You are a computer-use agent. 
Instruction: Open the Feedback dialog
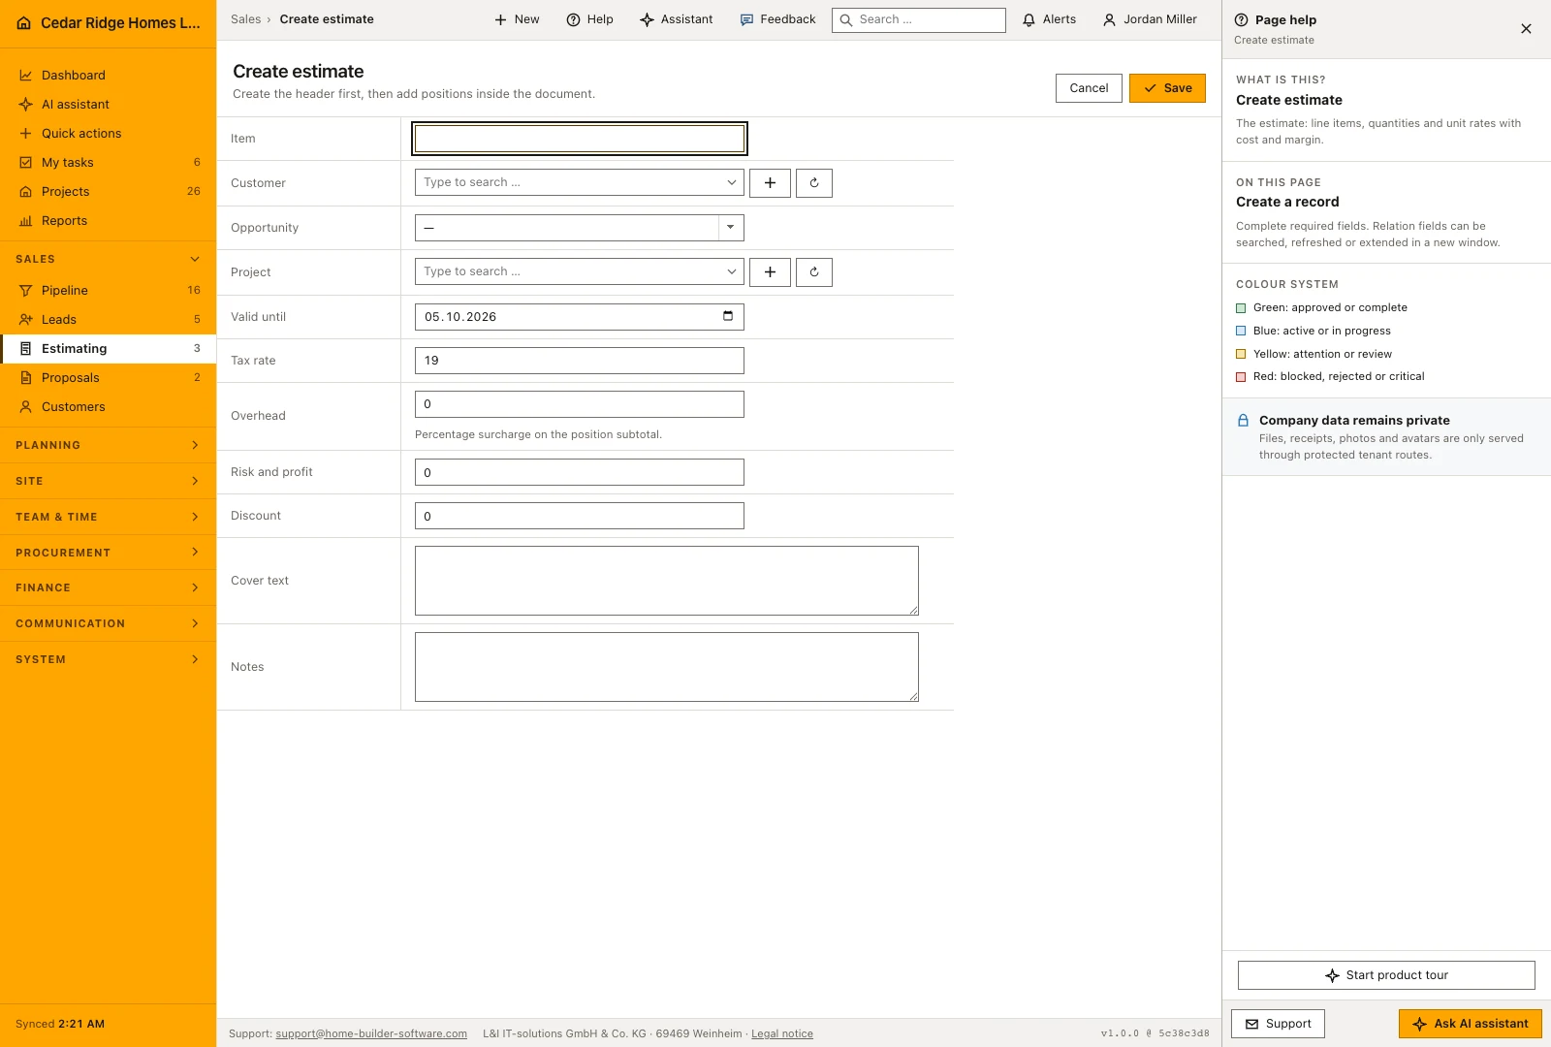point(777,19)
